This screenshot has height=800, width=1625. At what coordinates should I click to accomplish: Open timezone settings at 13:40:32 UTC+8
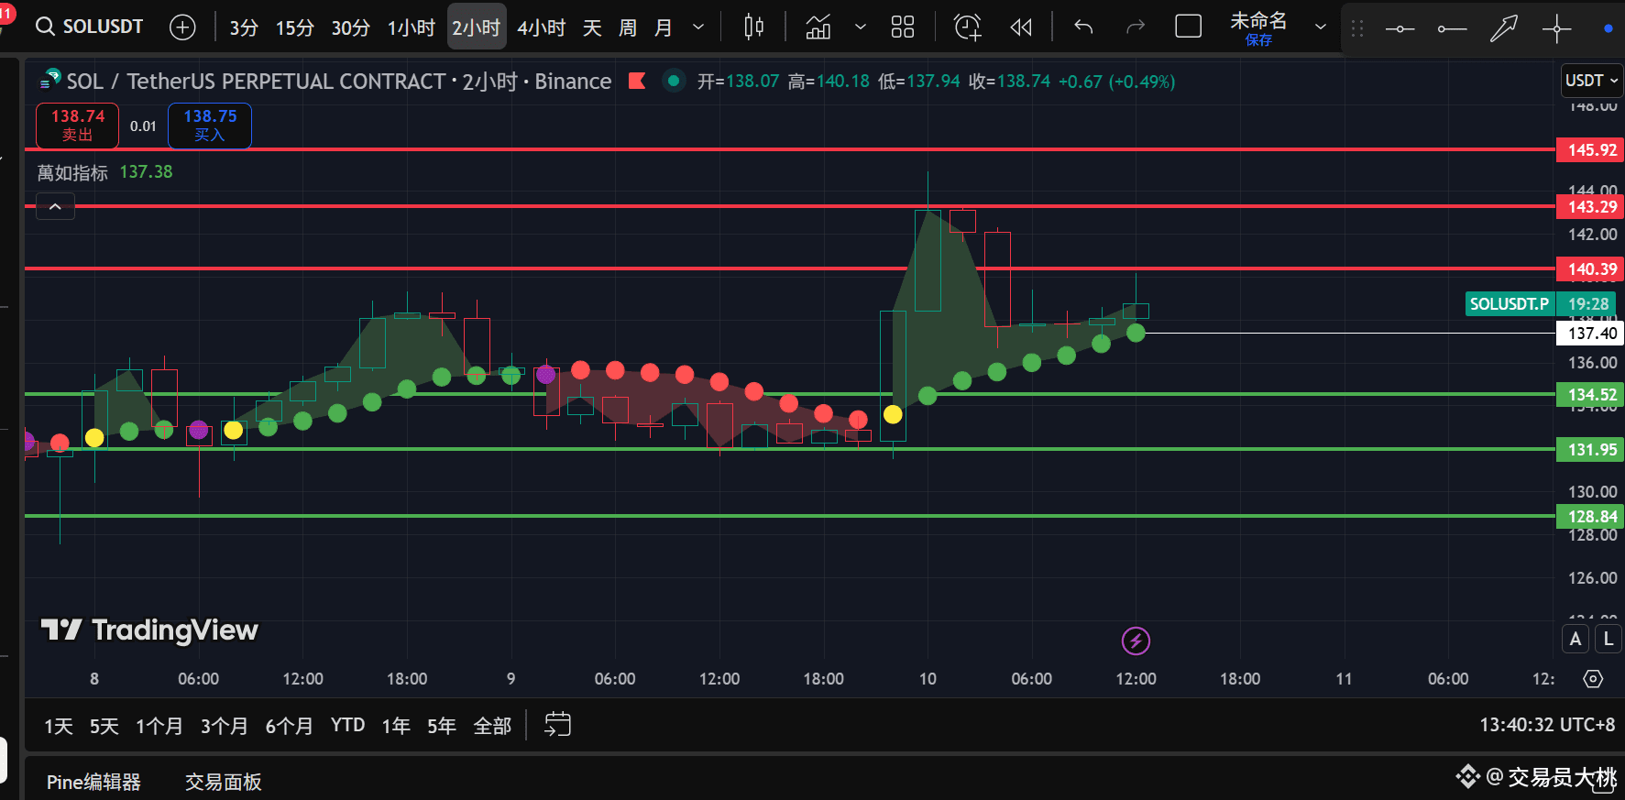(x=1547, y=725)
